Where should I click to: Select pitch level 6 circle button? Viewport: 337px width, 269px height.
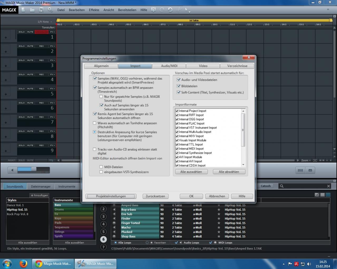coord(104,239)
